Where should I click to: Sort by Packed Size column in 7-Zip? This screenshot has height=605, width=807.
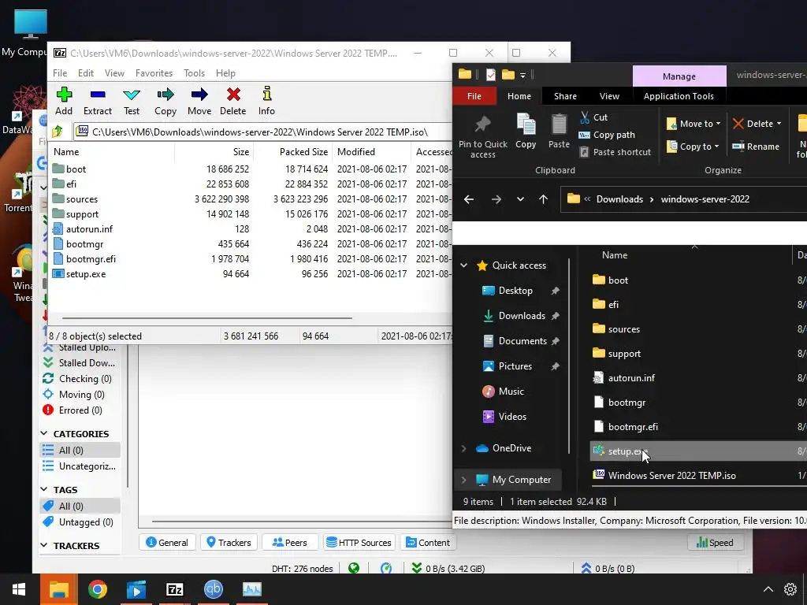click(x=303, y=152)
